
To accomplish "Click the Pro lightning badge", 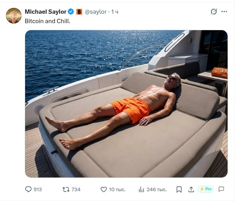I will [206, 189].
